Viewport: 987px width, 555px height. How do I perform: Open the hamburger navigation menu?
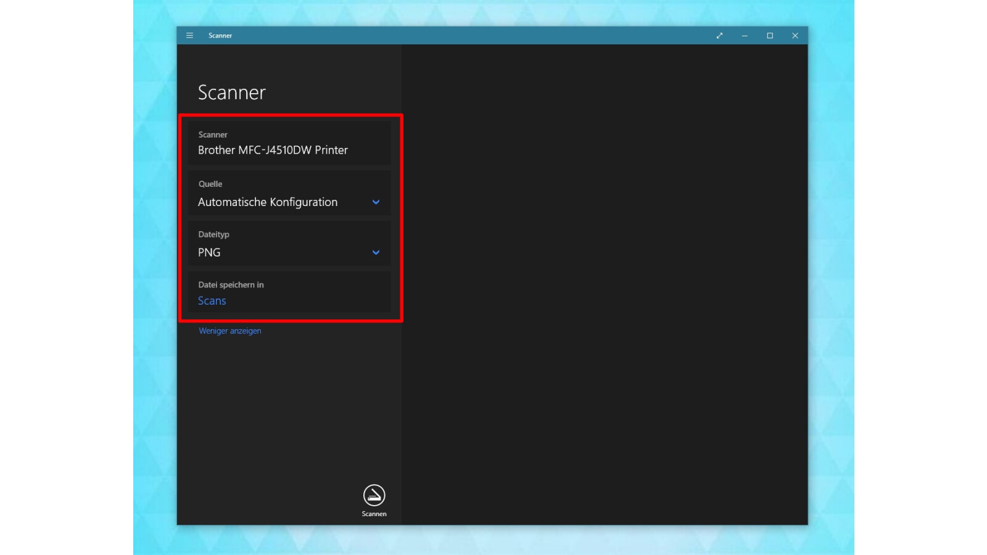pos(189,35)
